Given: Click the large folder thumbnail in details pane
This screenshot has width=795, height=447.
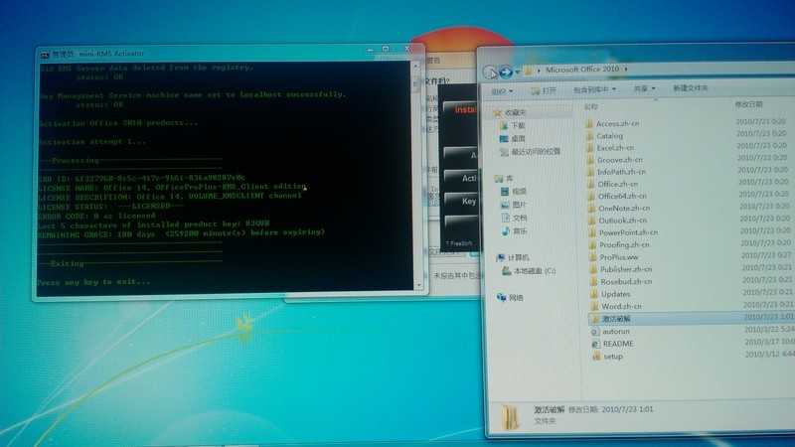Looking at the screenshot, I should tap(511, 417).
